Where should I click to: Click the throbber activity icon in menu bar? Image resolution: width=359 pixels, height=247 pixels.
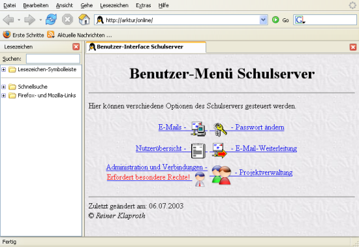tap(352, 5)
